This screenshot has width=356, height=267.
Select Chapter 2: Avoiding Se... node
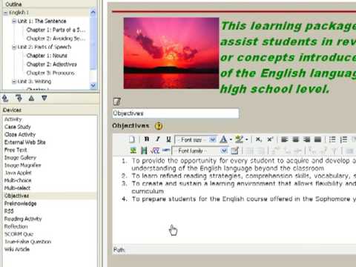click(56, 39)
